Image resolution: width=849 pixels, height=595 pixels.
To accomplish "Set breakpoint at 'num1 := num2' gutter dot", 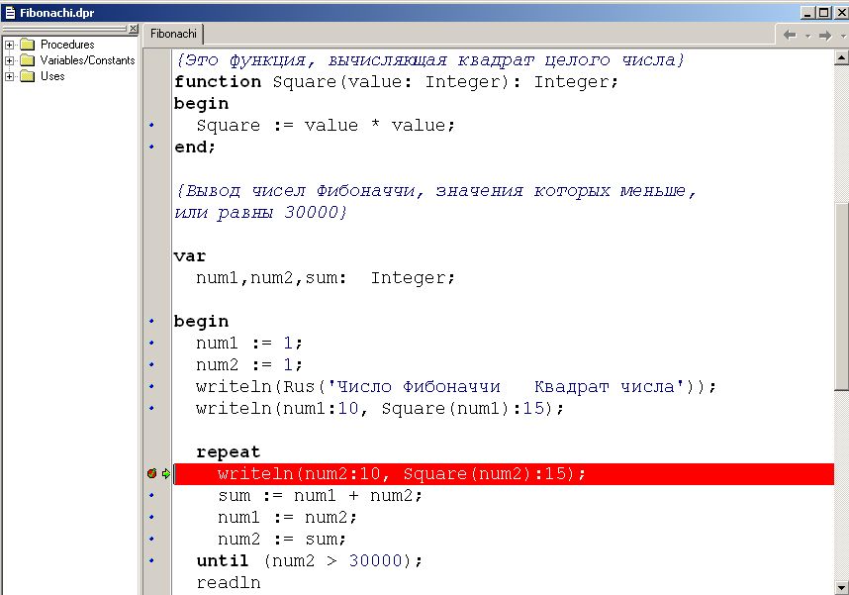I will point(151,517).
